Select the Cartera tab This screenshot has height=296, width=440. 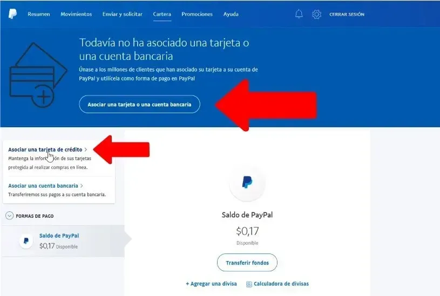click(x=162, y=14)
